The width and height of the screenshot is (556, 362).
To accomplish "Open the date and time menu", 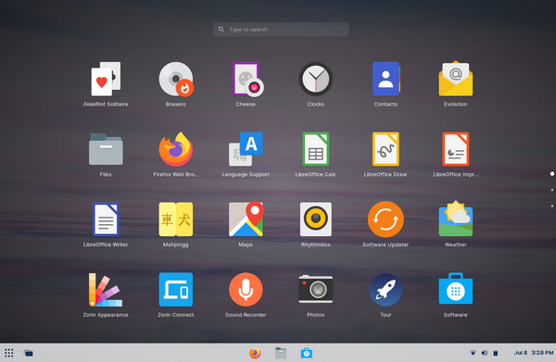I will 534,353.
